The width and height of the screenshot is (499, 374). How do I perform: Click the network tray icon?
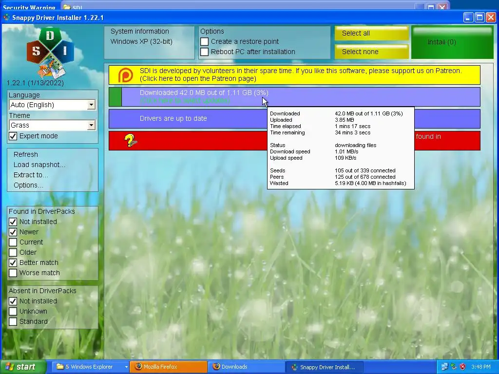(x=444, y=367)
